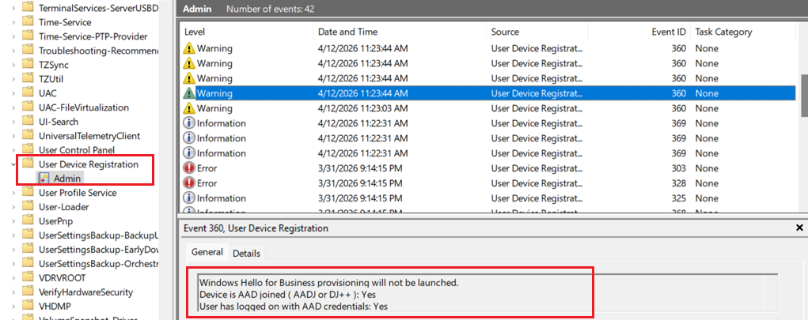
Task: Expand the User Profile Service node
Action: (x=13, y=193)
